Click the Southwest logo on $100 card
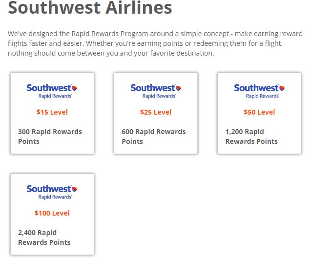This screenshot has height=258, width=313. [52, 192]
